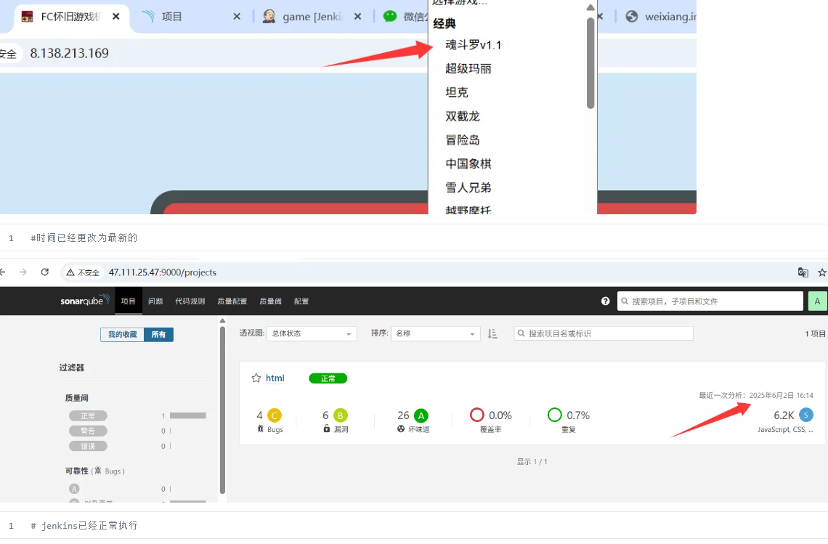Click the blue S size rating badge
The height and width of the screenshot is (544, 828).
[805, 415]
